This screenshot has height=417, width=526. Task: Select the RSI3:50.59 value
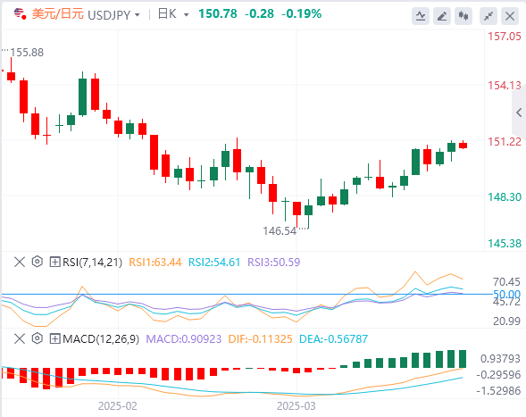(274, 262)
